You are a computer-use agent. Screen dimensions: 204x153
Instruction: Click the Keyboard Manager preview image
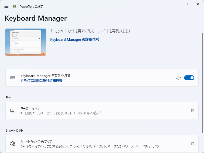(x=25, y=42)
